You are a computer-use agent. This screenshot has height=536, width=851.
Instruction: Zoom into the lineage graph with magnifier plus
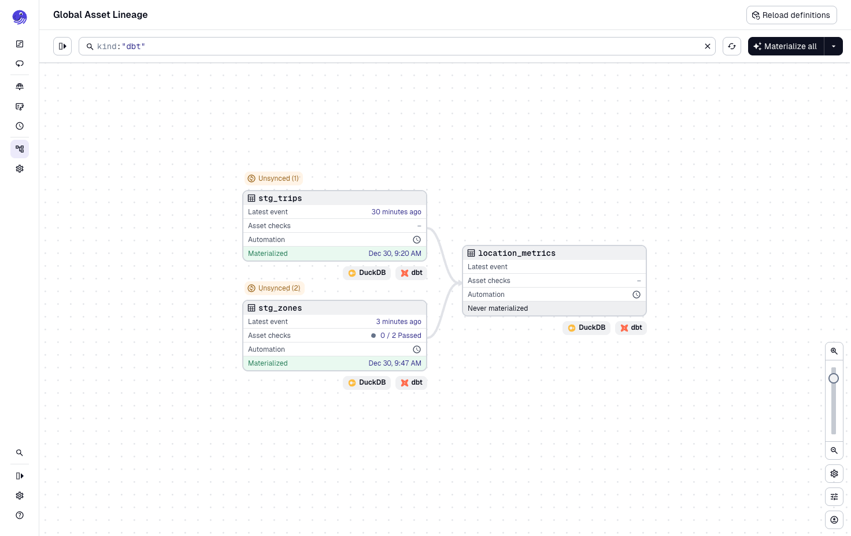[x=834, y=351]
